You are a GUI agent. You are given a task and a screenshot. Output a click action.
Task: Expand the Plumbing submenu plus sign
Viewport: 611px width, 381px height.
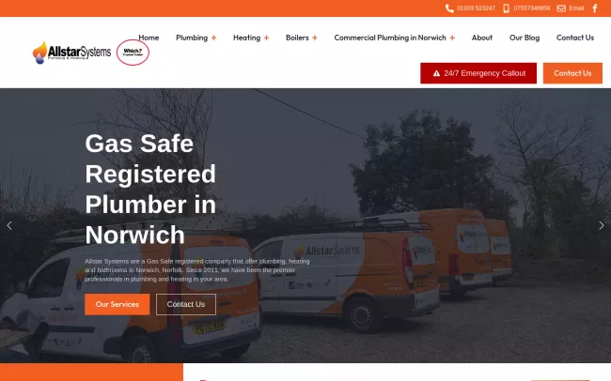click(x=214, y=38)
